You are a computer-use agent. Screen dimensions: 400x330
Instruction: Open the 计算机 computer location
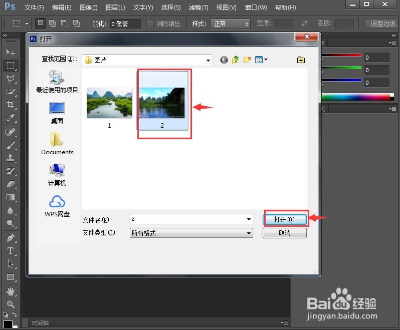coord(57,175)
